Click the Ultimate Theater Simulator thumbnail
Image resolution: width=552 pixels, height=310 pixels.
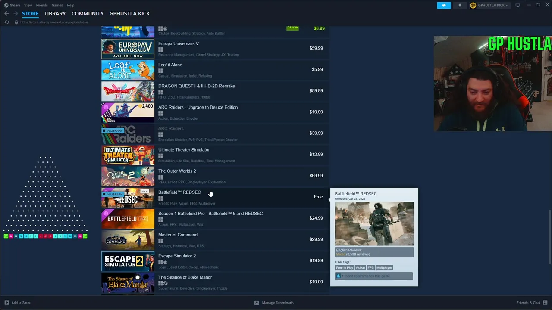click(128, 155)
